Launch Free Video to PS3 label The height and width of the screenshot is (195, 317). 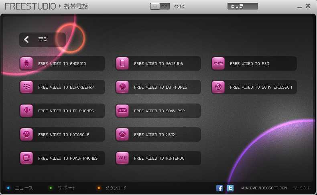[x=250, y=64]
